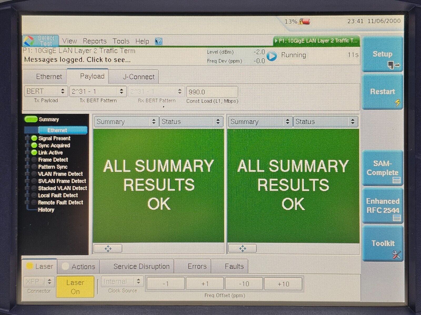Click the help question mark icon

pyautogui.click(x=158, y=41)
